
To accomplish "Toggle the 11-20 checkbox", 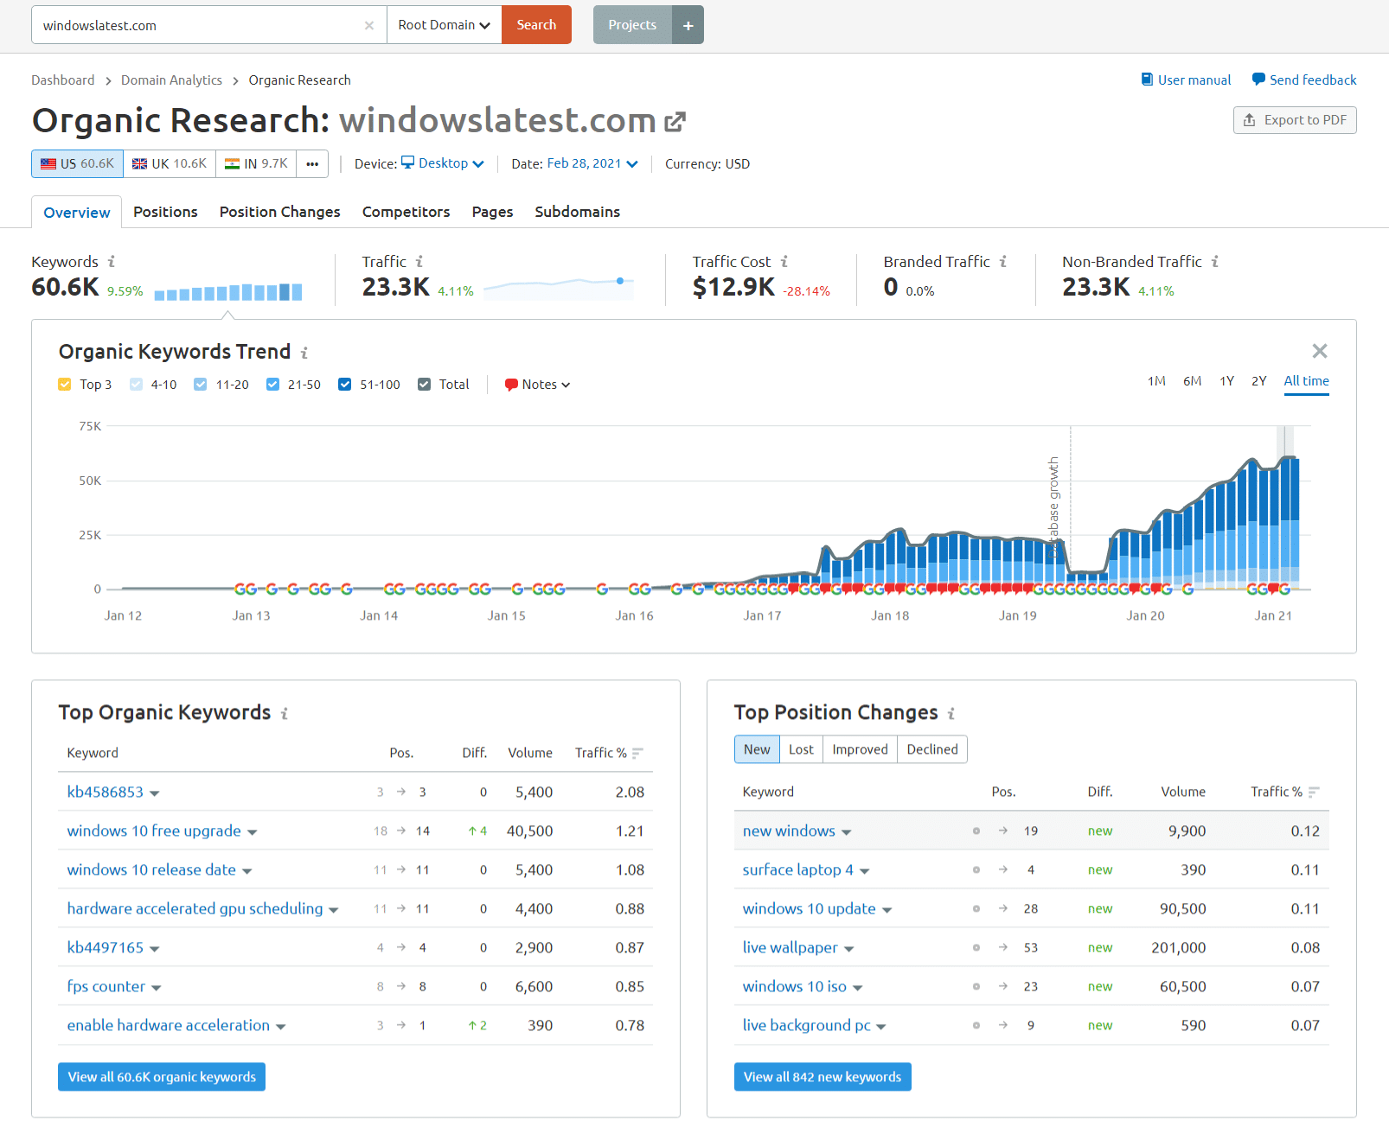I will coord(201,385).
